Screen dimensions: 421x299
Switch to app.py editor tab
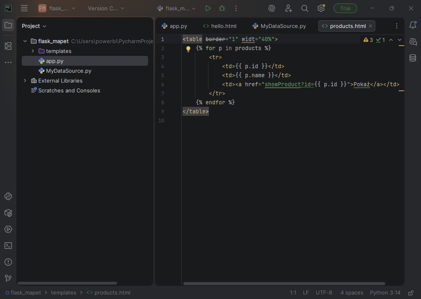pyautogui.click(x=174, y=26)
